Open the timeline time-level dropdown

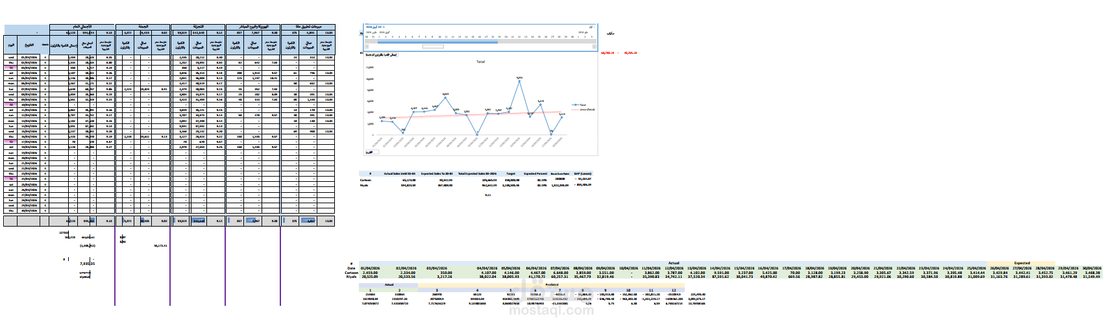(592, 27)
